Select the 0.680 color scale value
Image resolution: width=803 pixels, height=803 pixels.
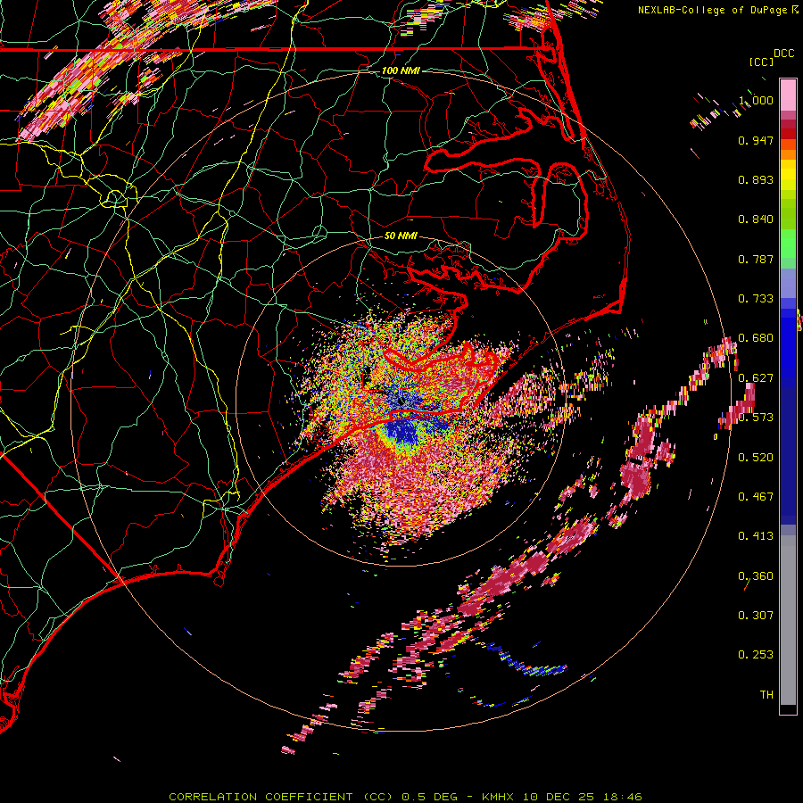click(x=756, y=338)
